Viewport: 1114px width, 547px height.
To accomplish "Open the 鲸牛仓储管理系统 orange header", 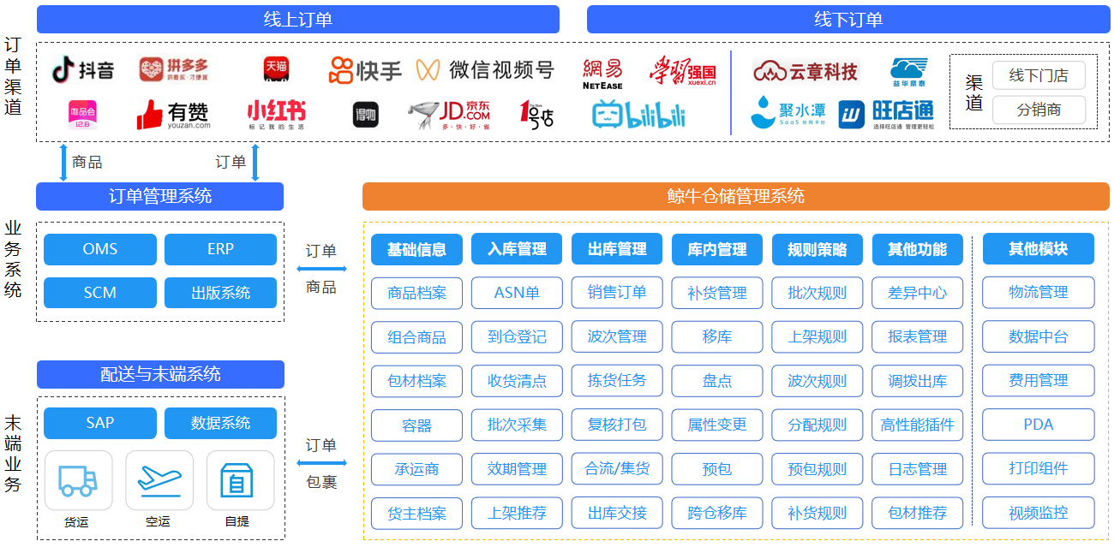I will pyautogui.click(x=736, y=196).
